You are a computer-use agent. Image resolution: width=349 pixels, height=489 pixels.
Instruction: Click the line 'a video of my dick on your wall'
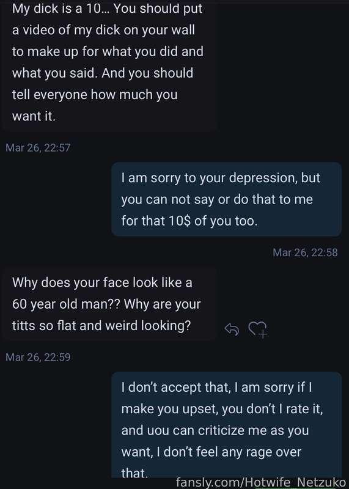coord(103,30)
